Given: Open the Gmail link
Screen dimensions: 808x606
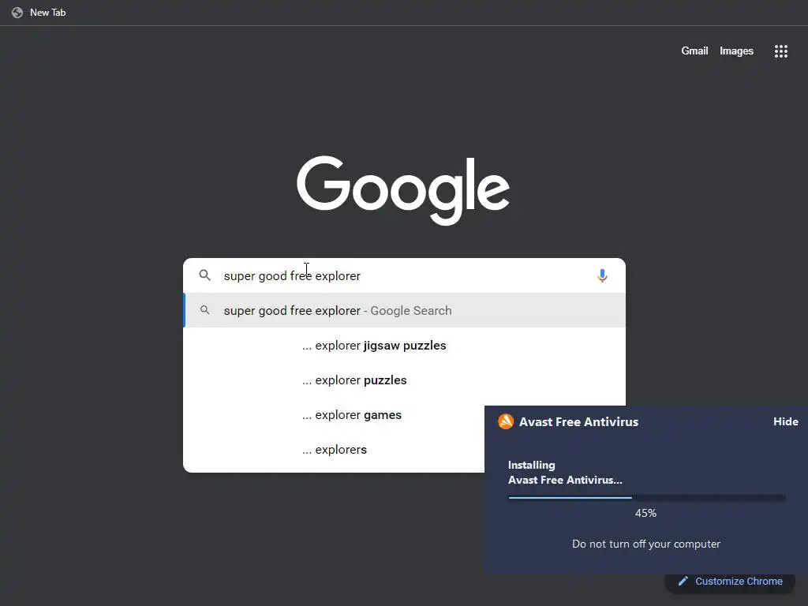Looking at the screenshot, I should tap(694, 51).
